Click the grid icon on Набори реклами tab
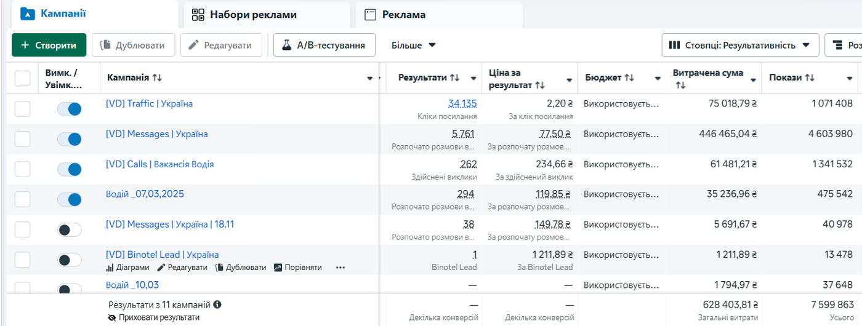Viewport: 862px width, 326px height. 198,15
